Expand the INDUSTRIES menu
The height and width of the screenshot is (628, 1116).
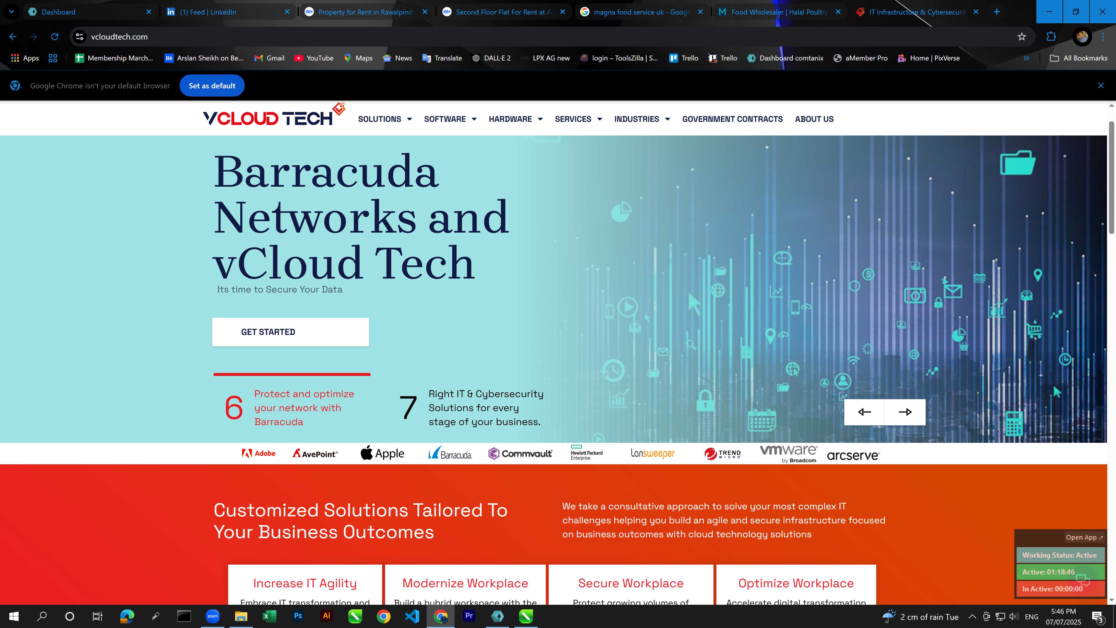point(642,119)
